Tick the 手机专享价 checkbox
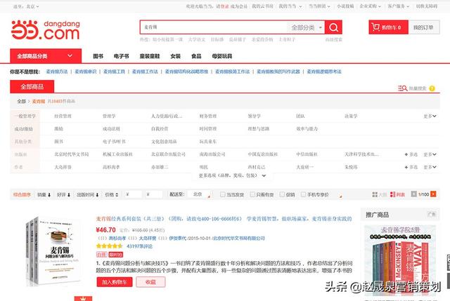Image resolution: width=450 pixels, height=301 pixels. point(303,194)
